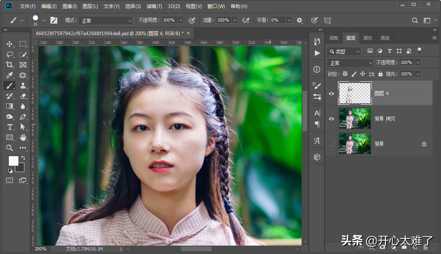Hide layer 图层 4 using eye icon
Screen dimensions: 441x254
pos(331,93)
